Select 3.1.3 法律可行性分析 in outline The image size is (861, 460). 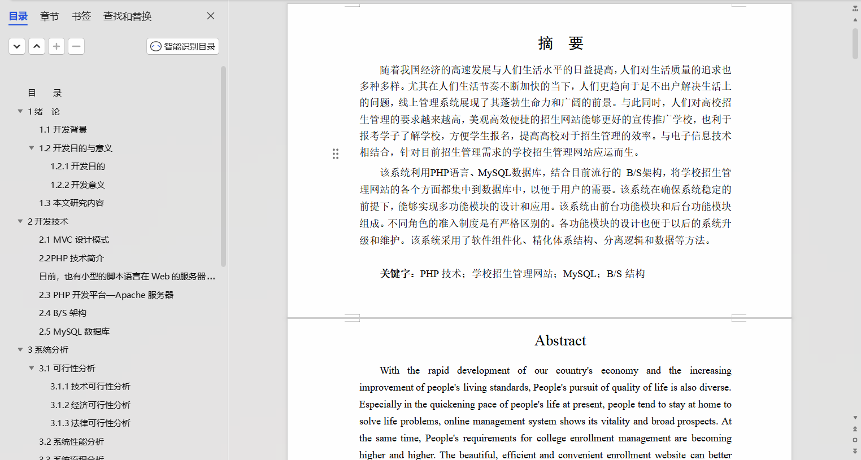[x=90, y=423]
